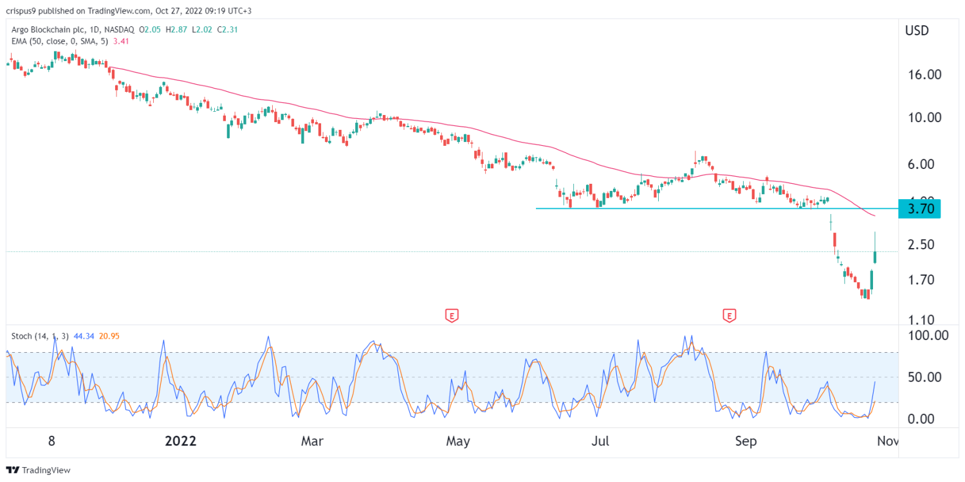Click the earnings "E" icon below the May candles
The width and height of the screenshot is (965, 482).
[x=451, y=316]
